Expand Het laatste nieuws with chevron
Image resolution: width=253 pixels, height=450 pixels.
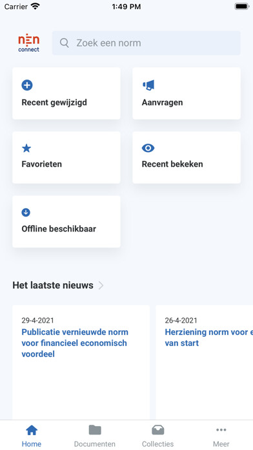click(x=101, y=285)
